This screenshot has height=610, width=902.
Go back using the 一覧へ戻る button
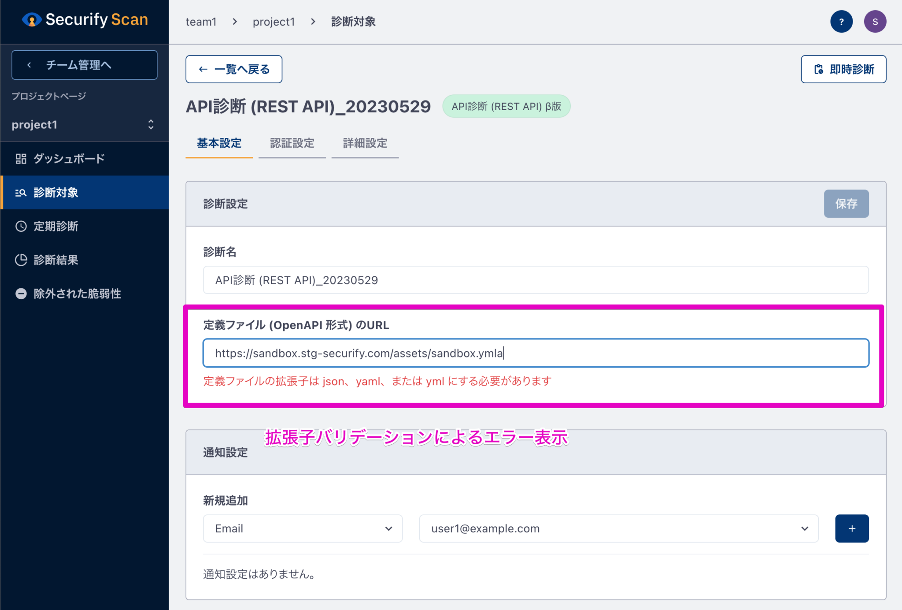[x=234, y=69]
